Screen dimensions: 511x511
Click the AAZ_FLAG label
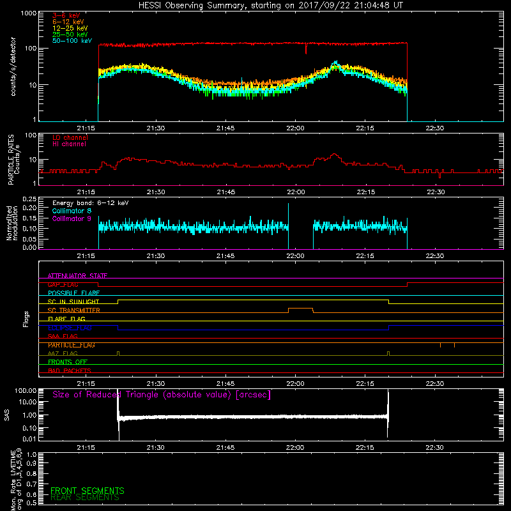[63, 353]
